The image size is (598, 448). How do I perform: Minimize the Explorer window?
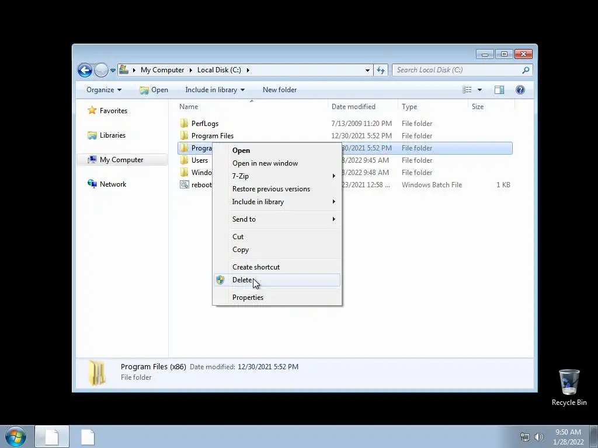(x=485, y=54)
